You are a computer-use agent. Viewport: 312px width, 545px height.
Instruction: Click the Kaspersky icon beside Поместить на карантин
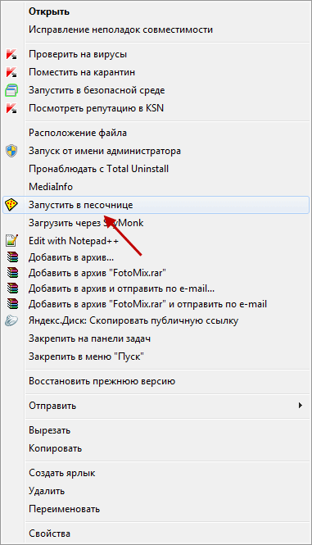[x=11, y=72]
